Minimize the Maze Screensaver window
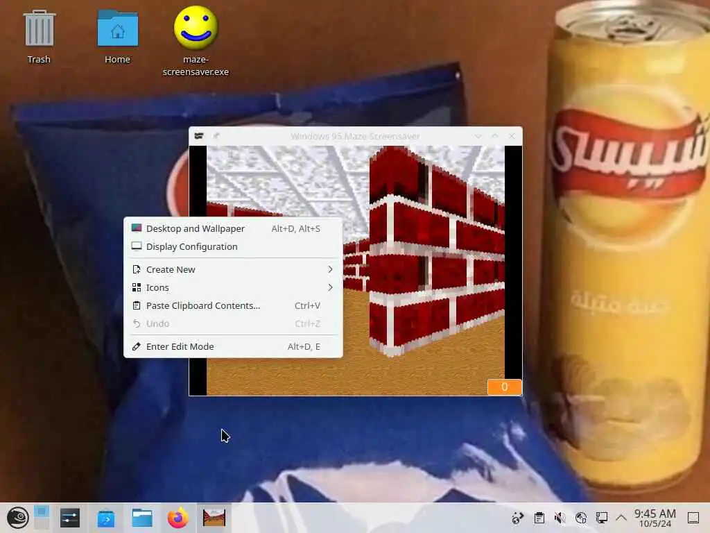Screen dimensions: 710x533 (x=478, y=136)
